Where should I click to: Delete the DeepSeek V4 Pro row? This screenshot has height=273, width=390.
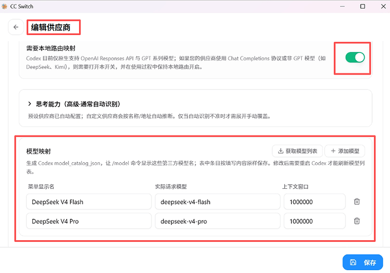[357, 221]
